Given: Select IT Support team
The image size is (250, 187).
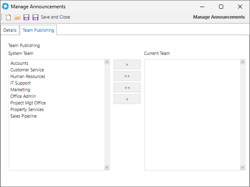Looking at the screenshot, I should pos(21,83).
